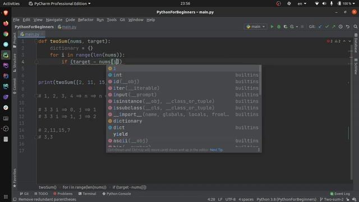359x202 pixels.
Task: Push commits with the green arrow icon
Action: tap(334, 27)
